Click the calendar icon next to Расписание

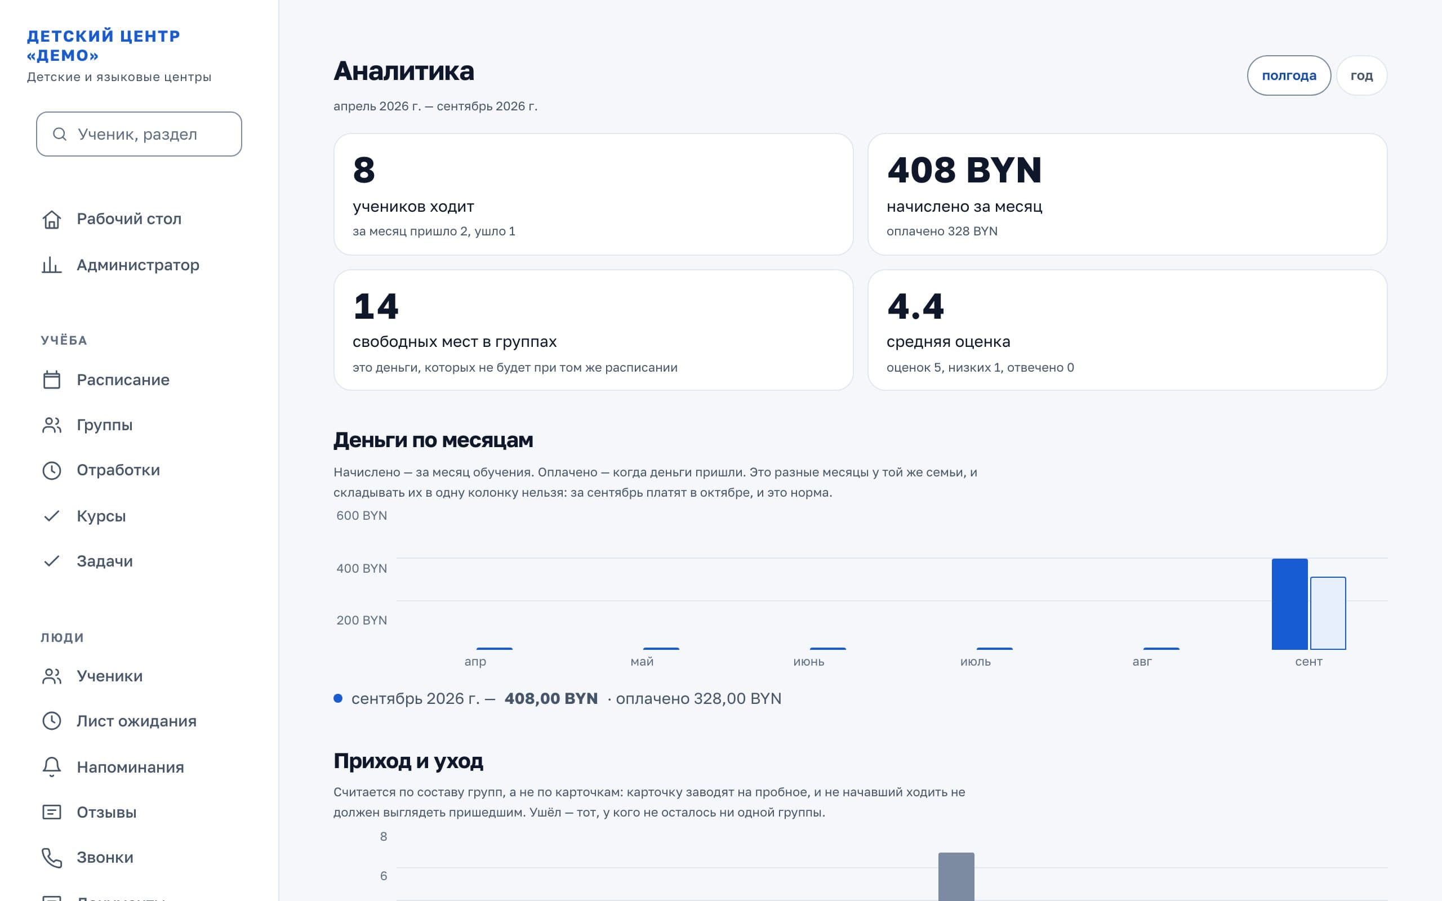(x=52, y=380)
